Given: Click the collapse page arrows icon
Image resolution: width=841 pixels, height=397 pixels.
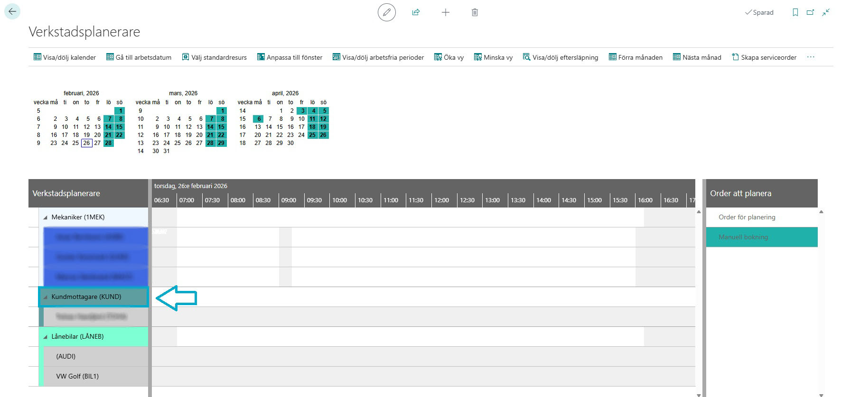Looking at the screenshot, I should point(826,12).
